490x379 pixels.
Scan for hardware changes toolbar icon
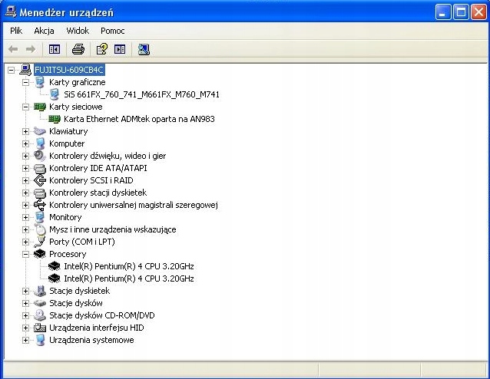click(144, 49)
